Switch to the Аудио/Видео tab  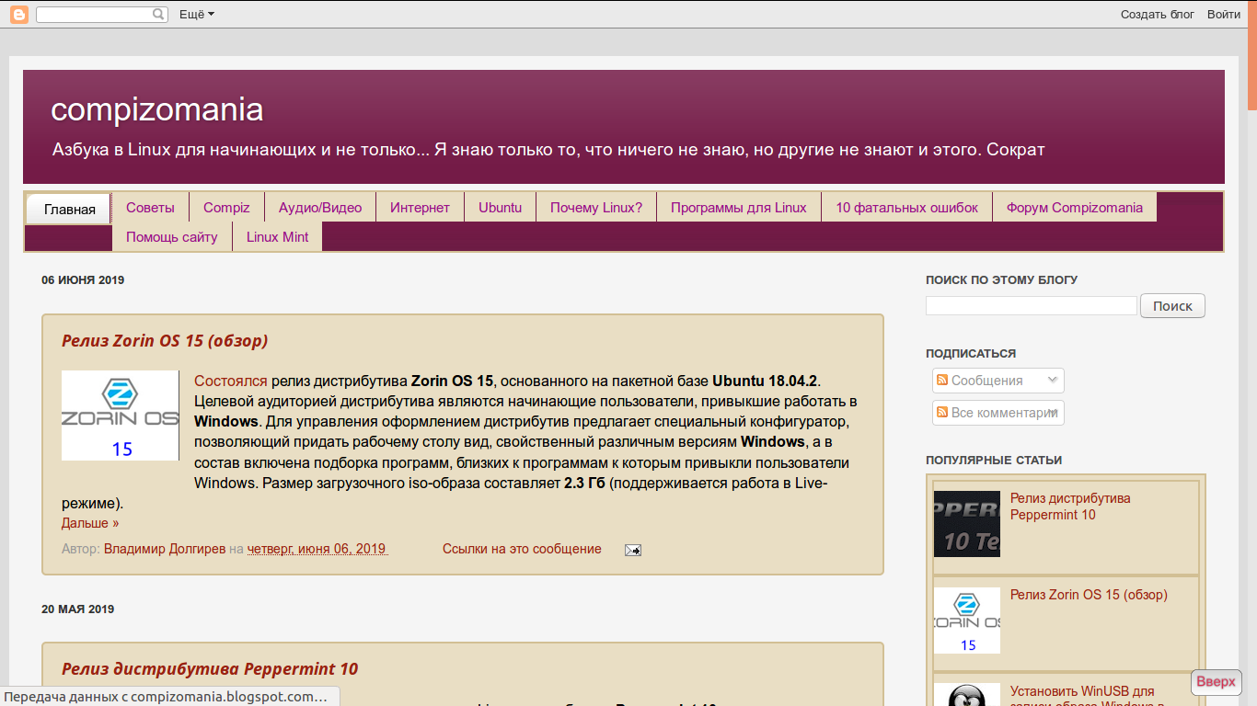[320, 208]
